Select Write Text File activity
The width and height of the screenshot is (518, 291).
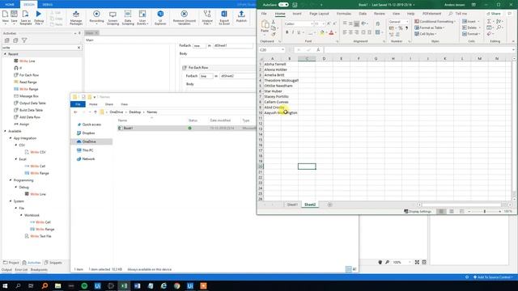(x=38, y=236)
